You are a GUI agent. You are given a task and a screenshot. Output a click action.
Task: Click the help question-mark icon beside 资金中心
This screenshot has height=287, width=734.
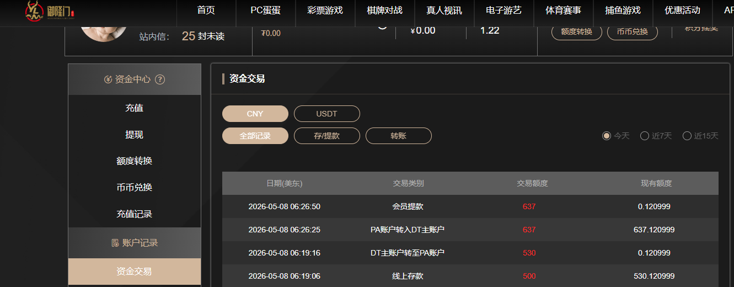160,79
